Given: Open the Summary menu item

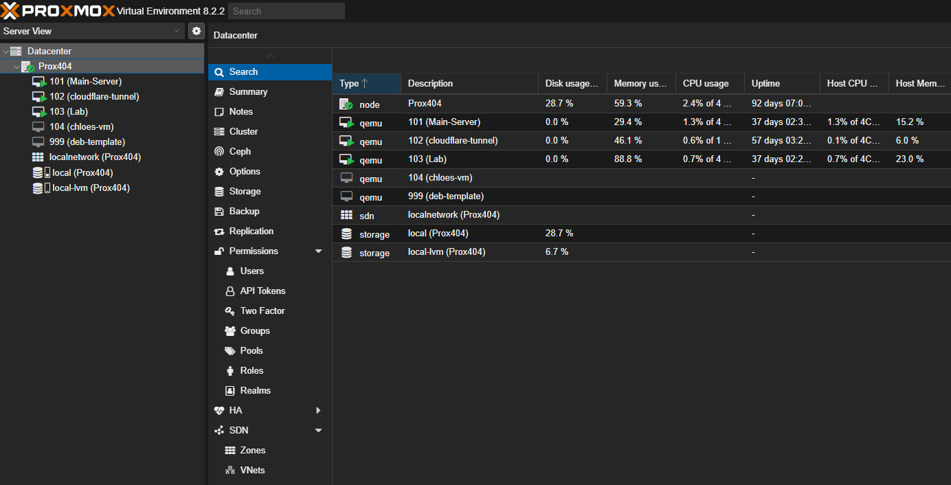Looking at the screenshot, I should 248,92.
